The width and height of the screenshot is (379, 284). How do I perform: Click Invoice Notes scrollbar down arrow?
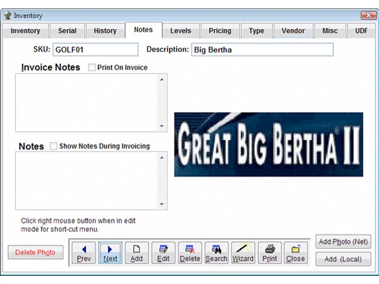click(x=162, y=126)
